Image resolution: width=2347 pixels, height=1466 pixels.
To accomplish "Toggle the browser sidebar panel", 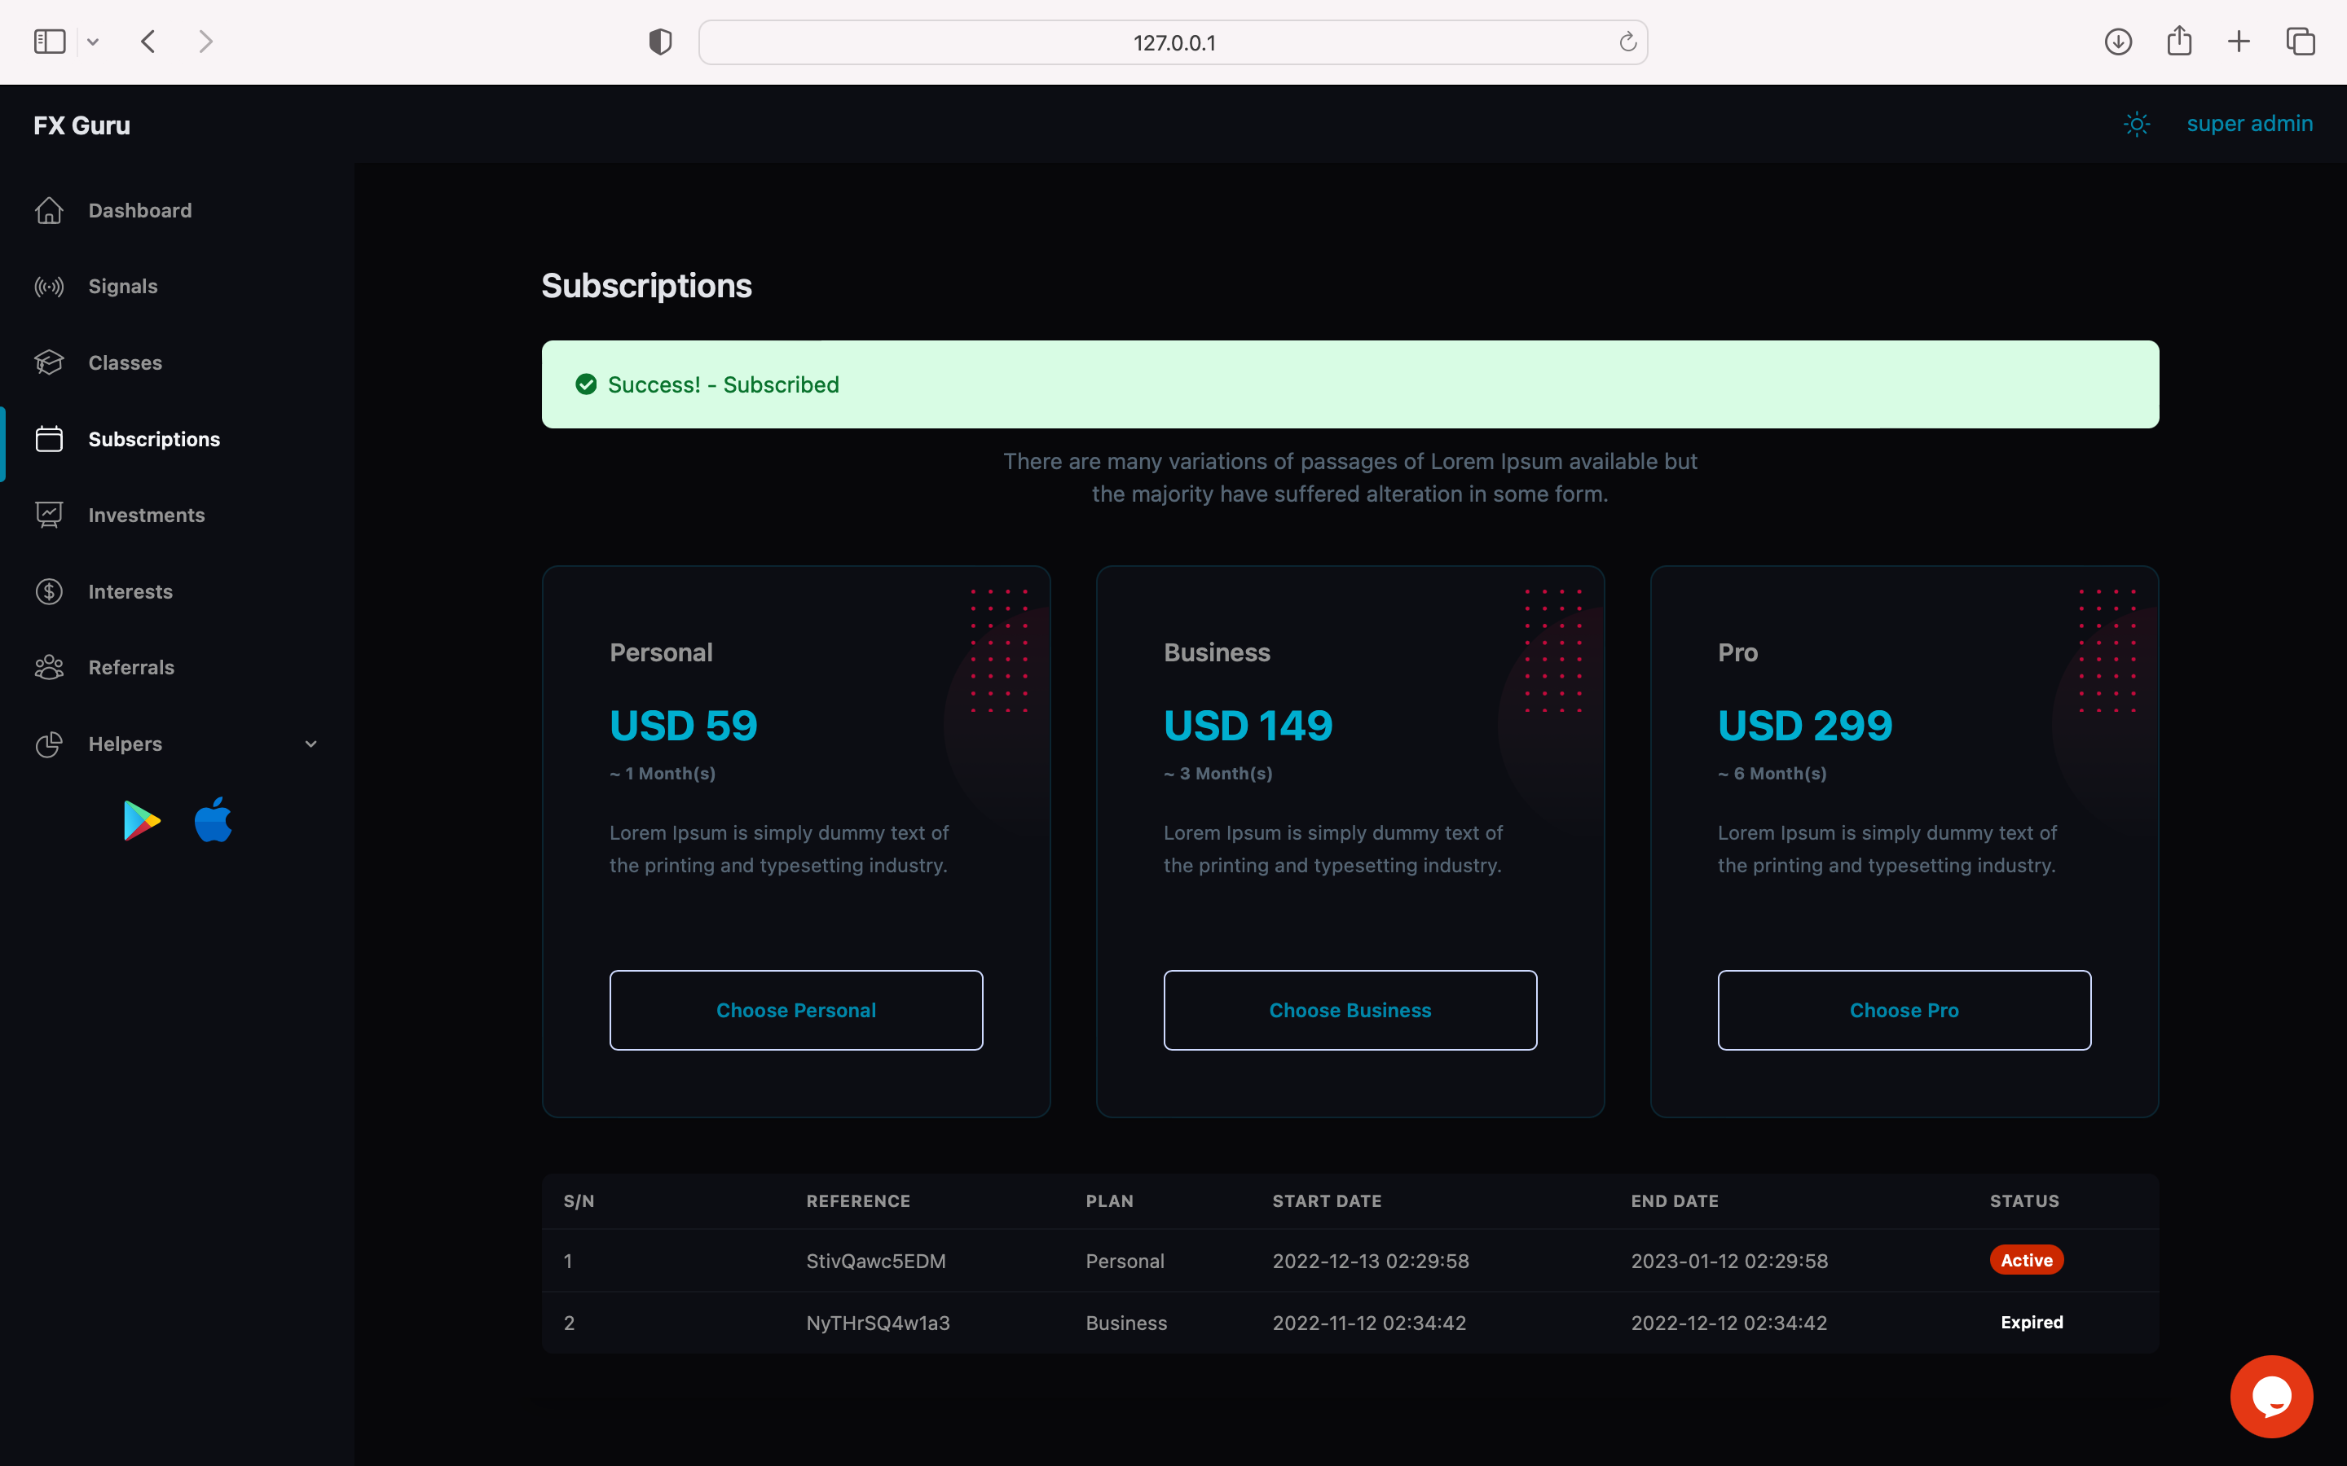I will pos(50,42).
